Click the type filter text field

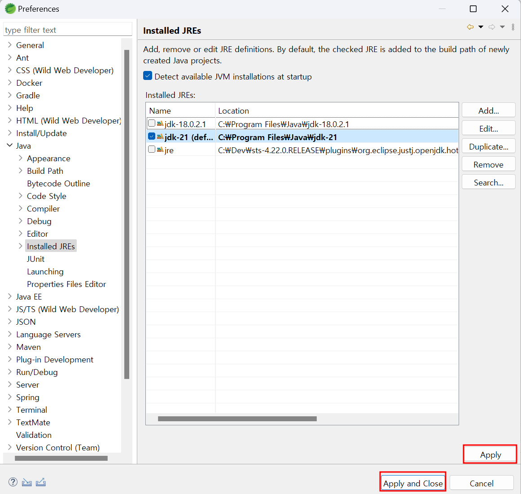point(67,30)
